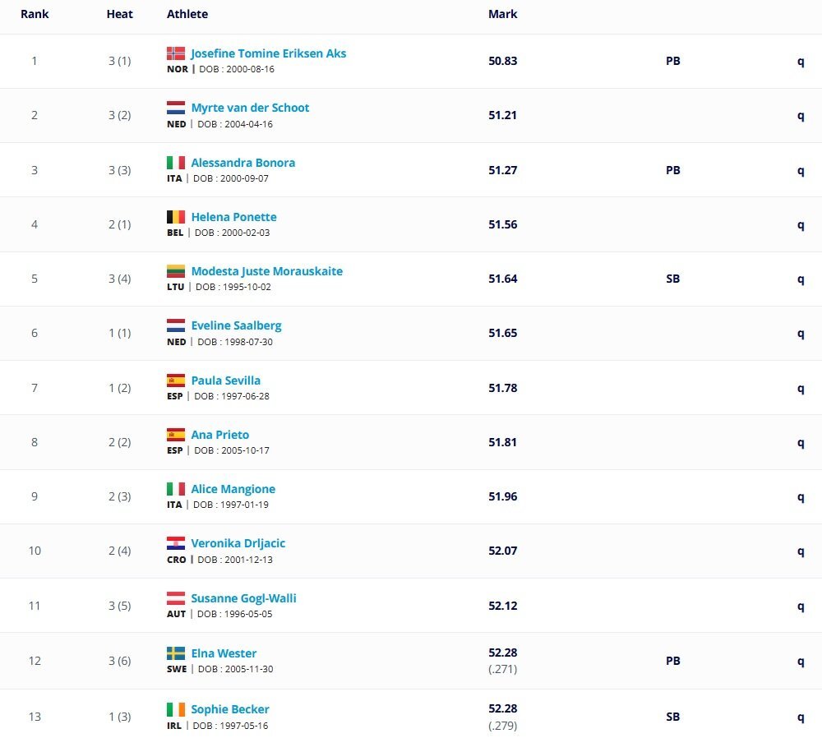Click the PB label for Elna Wester
The width and height of the screenshot is (822, 738).
673,661
